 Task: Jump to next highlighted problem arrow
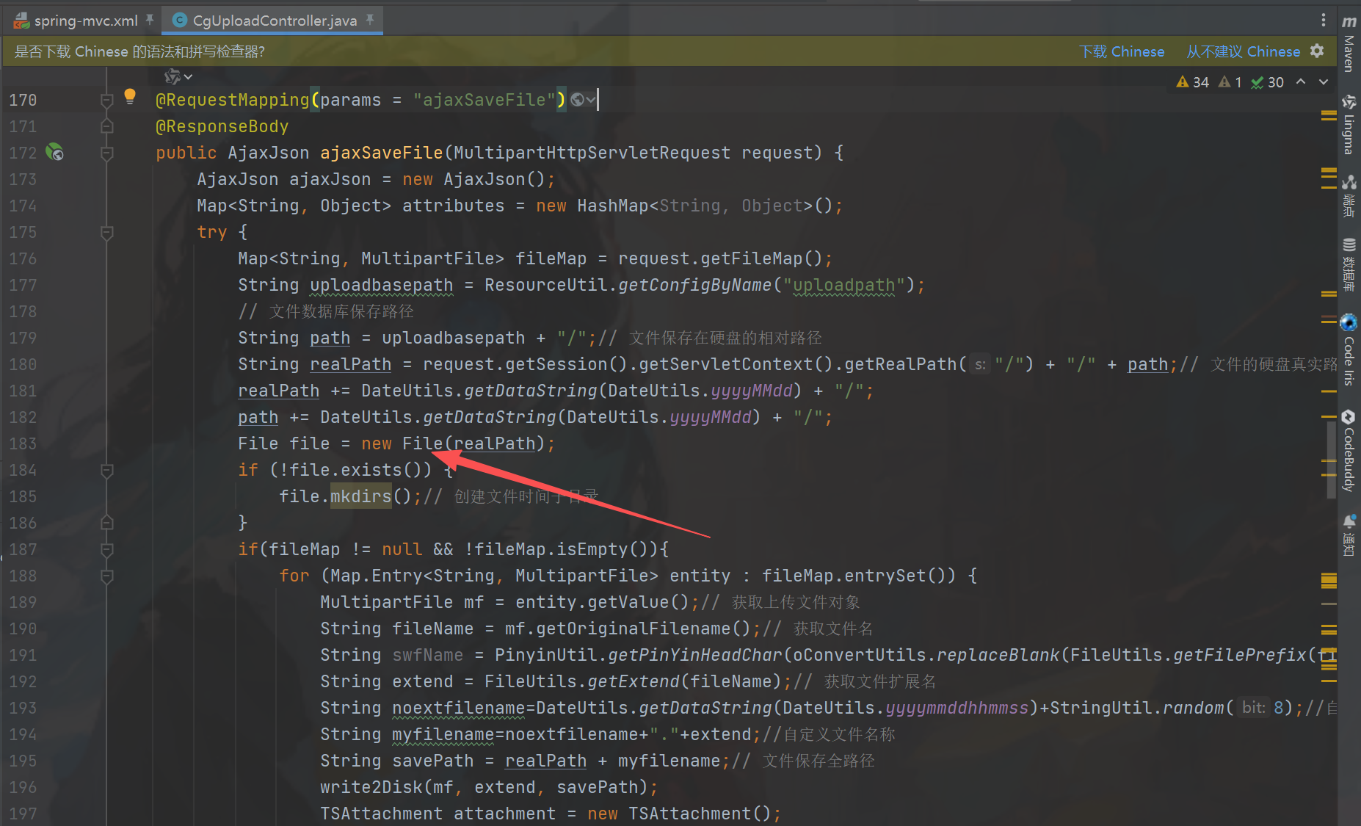tap(1324, 82)
